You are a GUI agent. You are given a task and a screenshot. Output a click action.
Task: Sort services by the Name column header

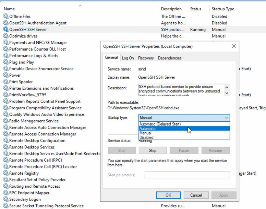[81, 9]
